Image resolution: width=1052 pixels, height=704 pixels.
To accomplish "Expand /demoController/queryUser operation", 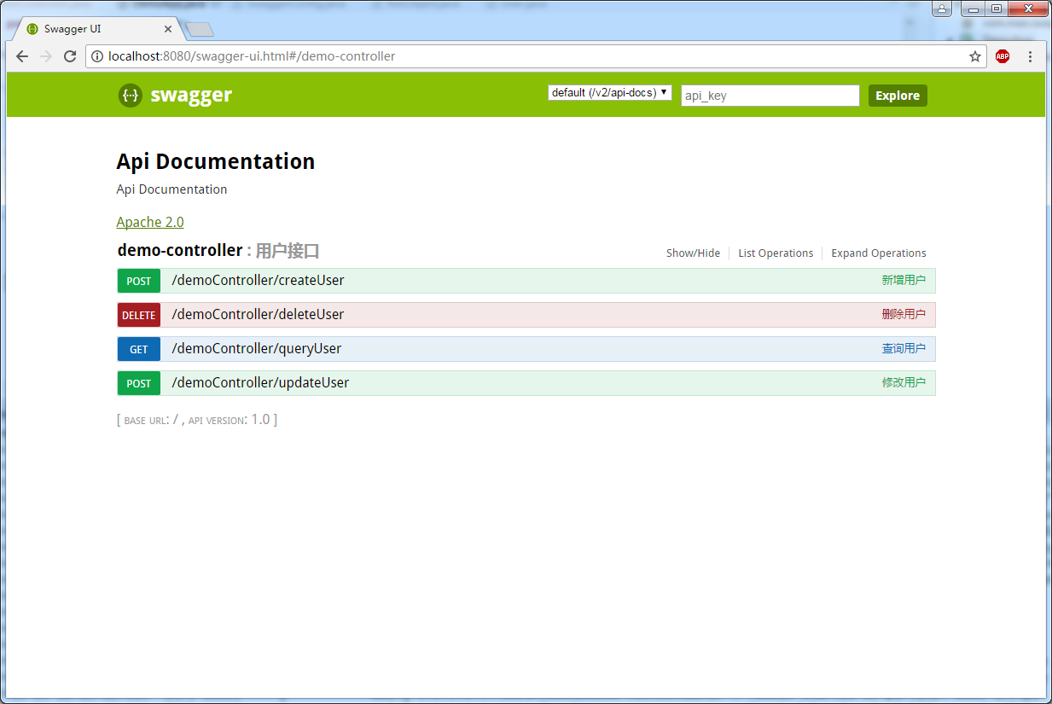I will coord(257,349).
